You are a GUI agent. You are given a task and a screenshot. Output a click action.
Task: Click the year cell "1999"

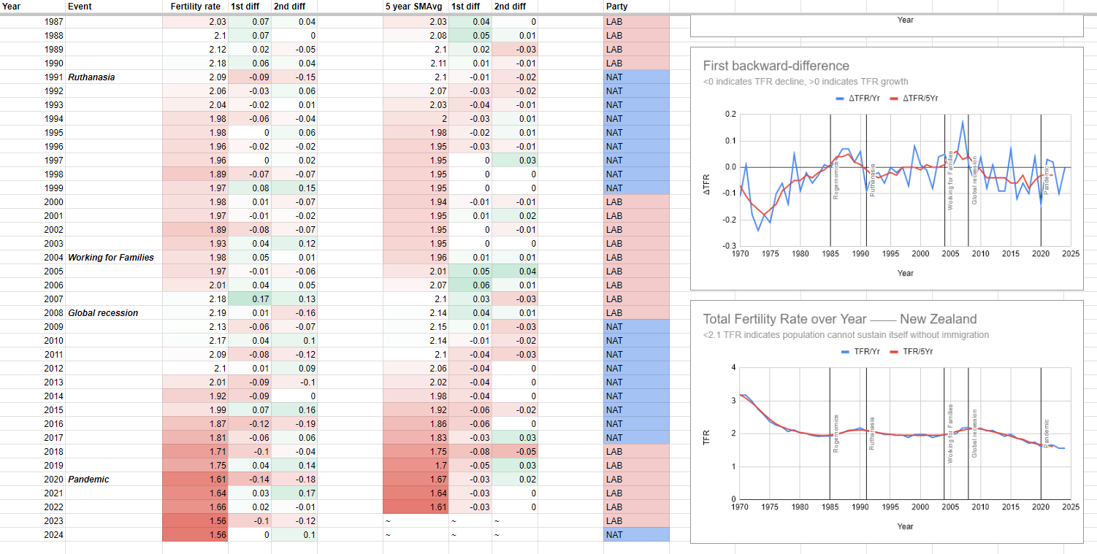[x=32, y=188]
